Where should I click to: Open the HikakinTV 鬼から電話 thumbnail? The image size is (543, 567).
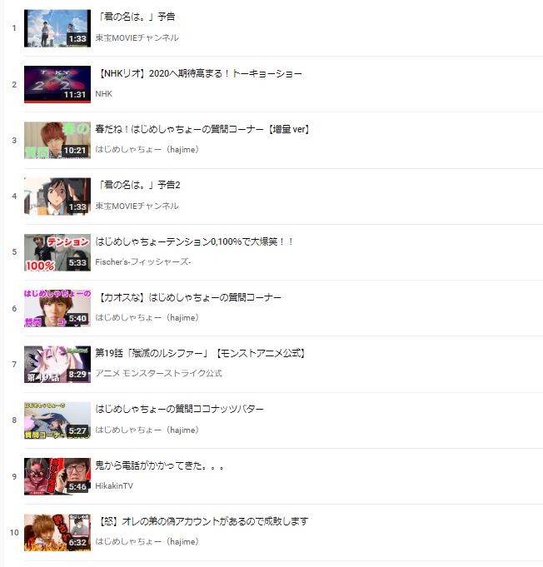(57, 476)
